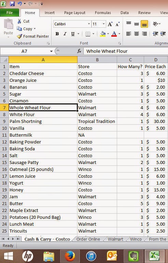Toggle Bold formatting
Screen dimensions: 168x263
click(x=57, y=34)
